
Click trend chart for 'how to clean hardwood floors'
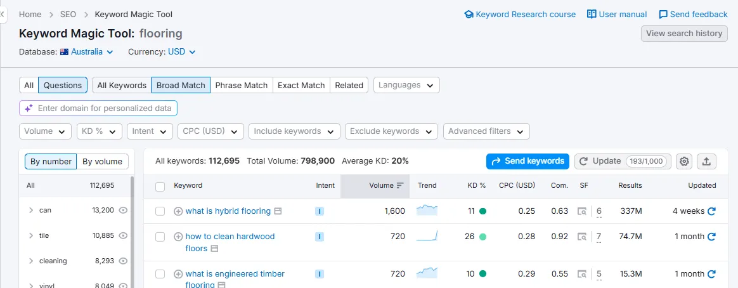pos(427,236)
